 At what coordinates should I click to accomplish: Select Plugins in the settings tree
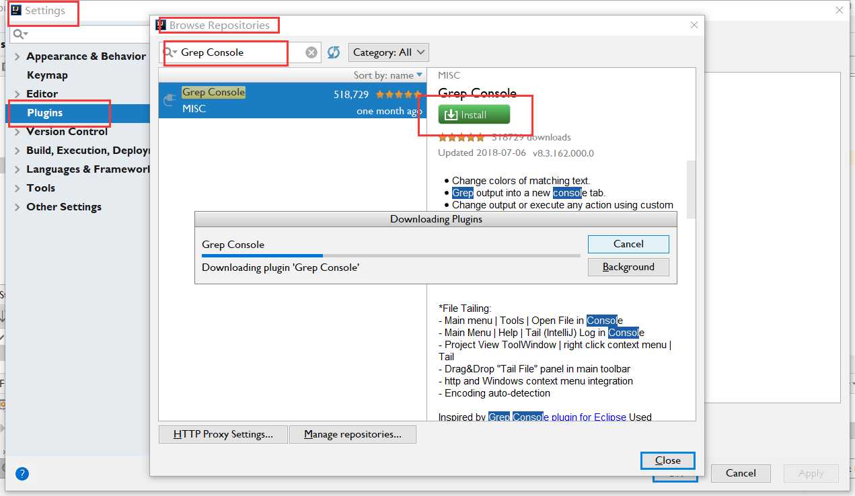point(44,113)
